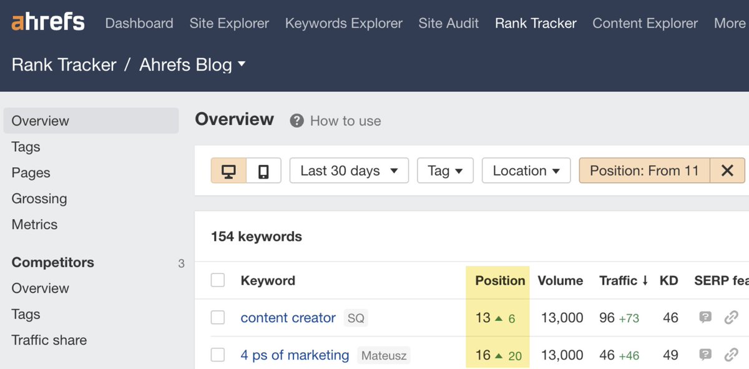Click link icon in 4 ps of marketing row
Image resolution: width=749 pixels, height=369 pixels.
coord(731,355)
